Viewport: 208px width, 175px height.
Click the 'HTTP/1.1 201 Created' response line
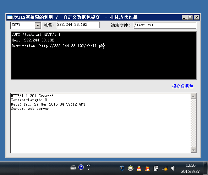point(32,96)
